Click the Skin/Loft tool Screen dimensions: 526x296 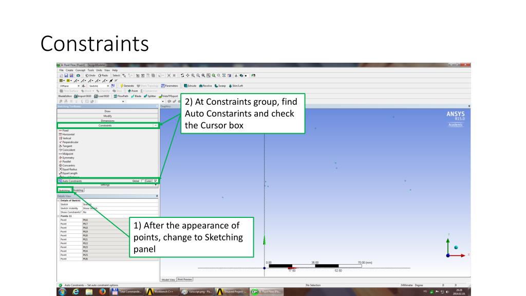coord(236,86)
